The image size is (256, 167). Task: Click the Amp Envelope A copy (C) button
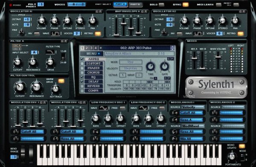[142, 11]
